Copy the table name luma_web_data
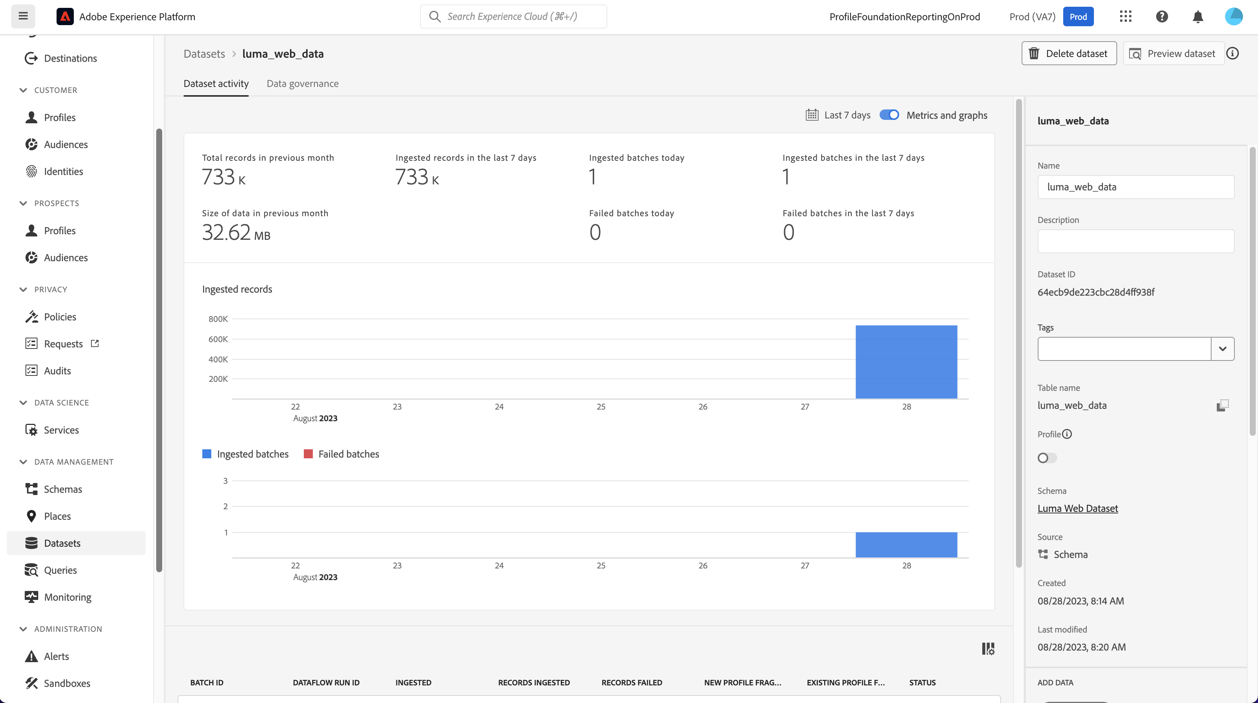 pos(1222,405)
